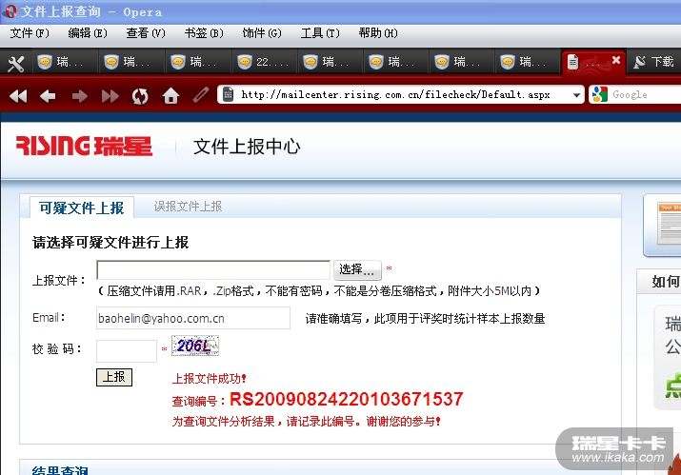
Task: Open the 帮助(H) menu
Action: [x=378, y=33]
